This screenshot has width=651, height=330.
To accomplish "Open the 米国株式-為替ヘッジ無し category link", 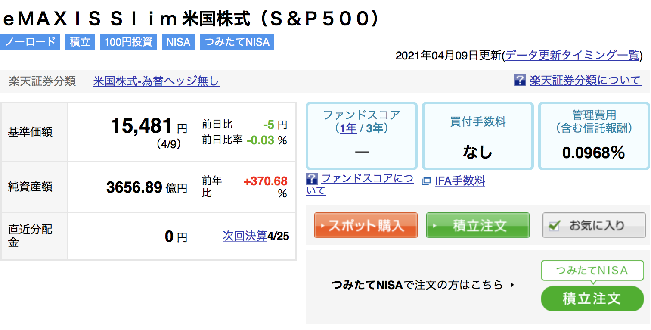I will 156,81.
